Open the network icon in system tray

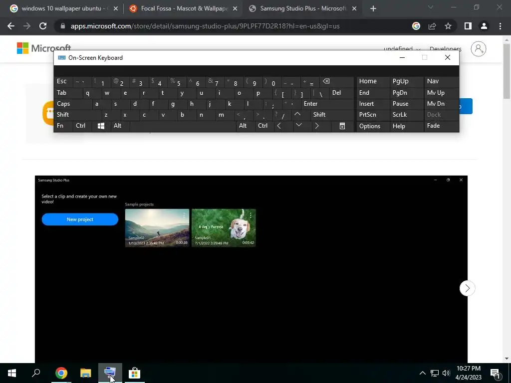[x=435, y=373]
